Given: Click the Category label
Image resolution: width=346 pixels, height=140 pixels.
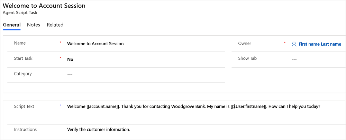Looking at the screenshot, I should tap(23, 74).
